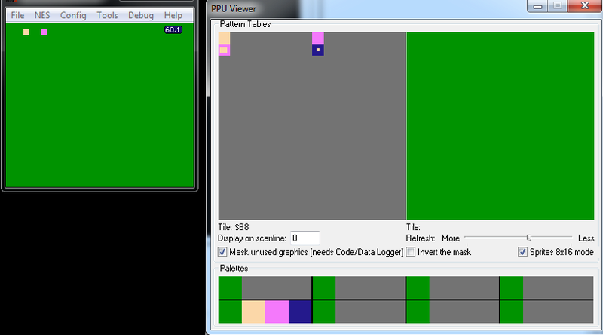Open the Tools menu
The image size is (603, 335).
click(x=107, y=15)
